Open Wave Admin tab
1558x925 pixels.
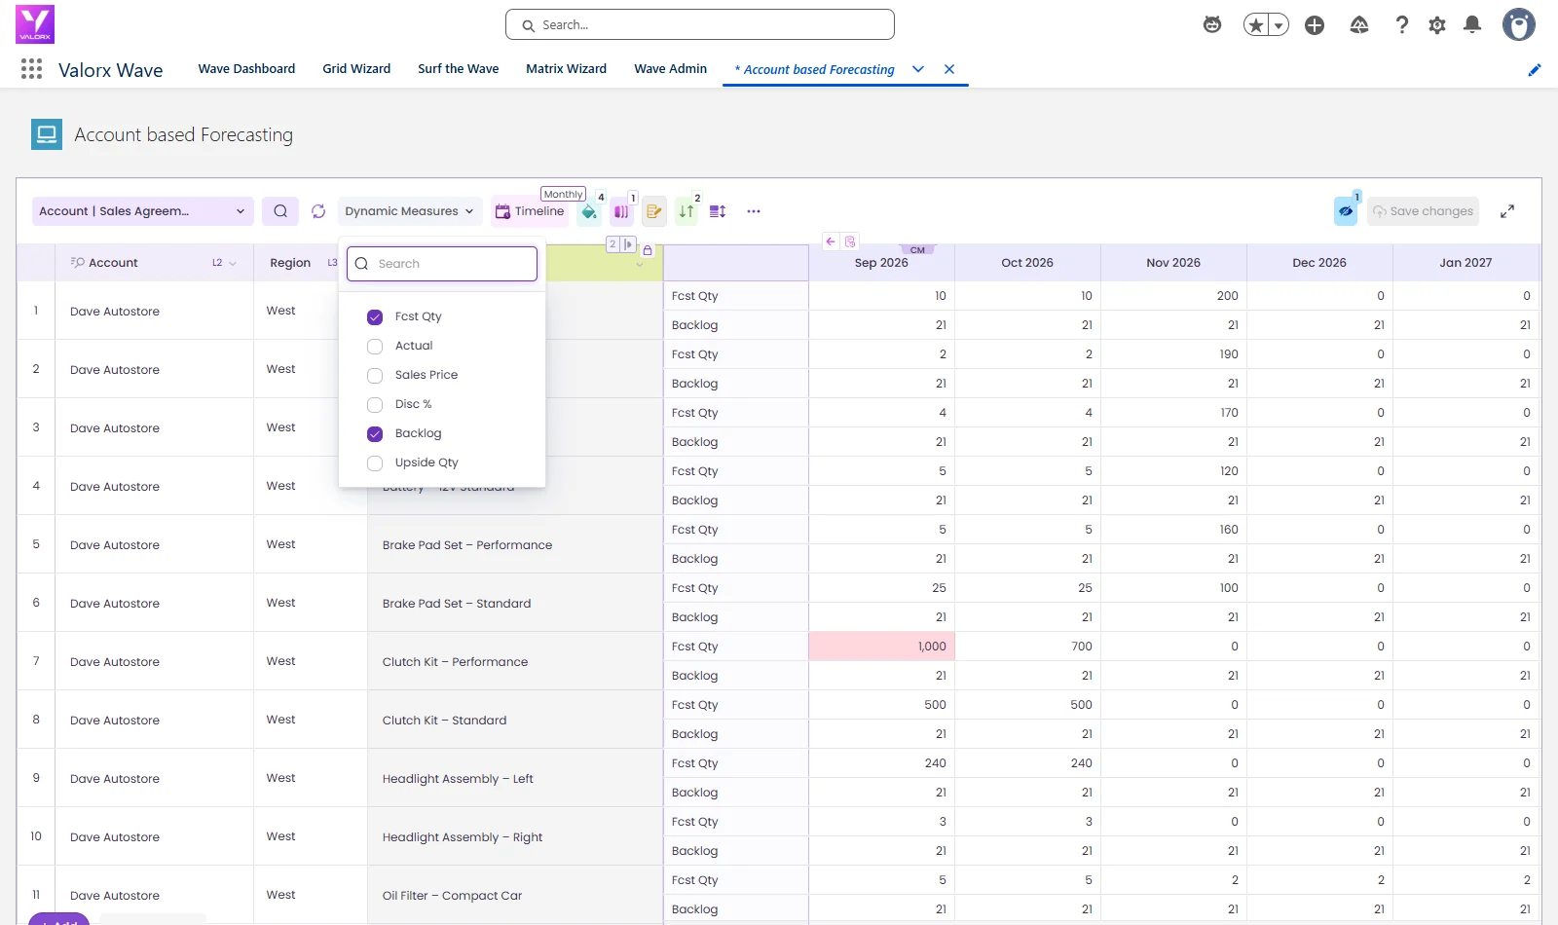tap(671, 69)
